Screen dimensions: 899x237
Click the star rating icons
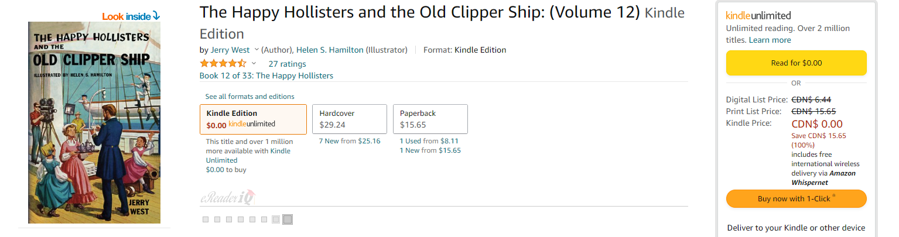pos(223,64)
